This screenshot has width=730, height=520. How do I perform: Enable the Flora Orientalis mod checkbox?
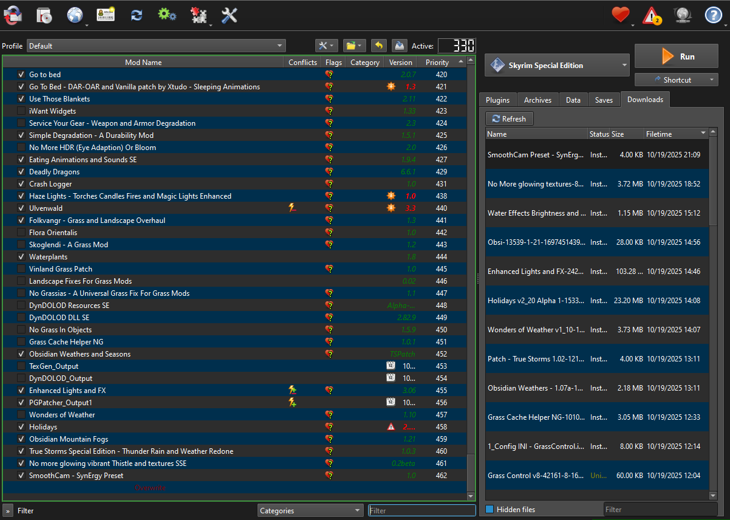(x=21, y=233)
